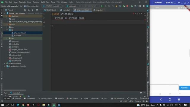190x107 pixels.
Task: Open Project panel options gear
Action: (x=37, y=10)
